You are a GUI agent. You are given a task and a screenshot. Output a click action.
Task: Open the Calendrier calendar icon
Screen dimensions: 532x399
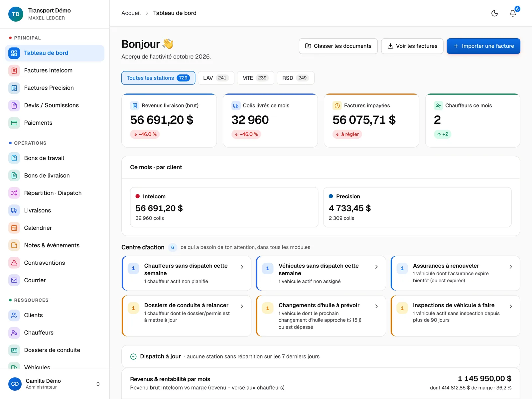coord(14,228)
